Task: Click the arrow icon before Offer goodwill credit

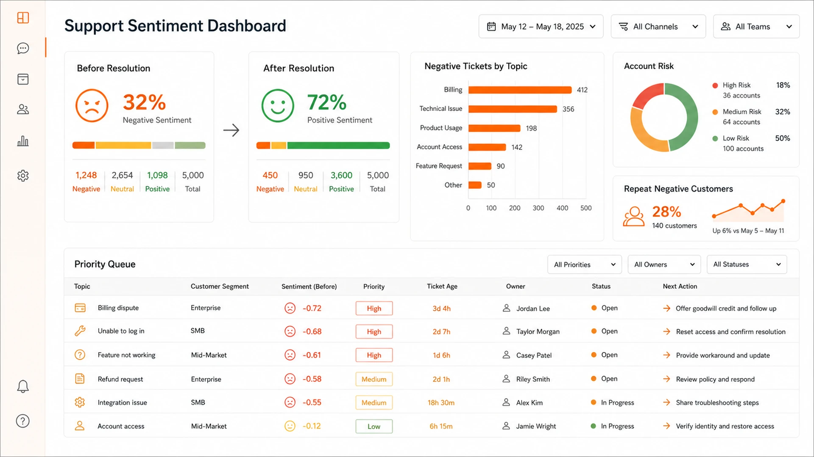Action: 667,308
